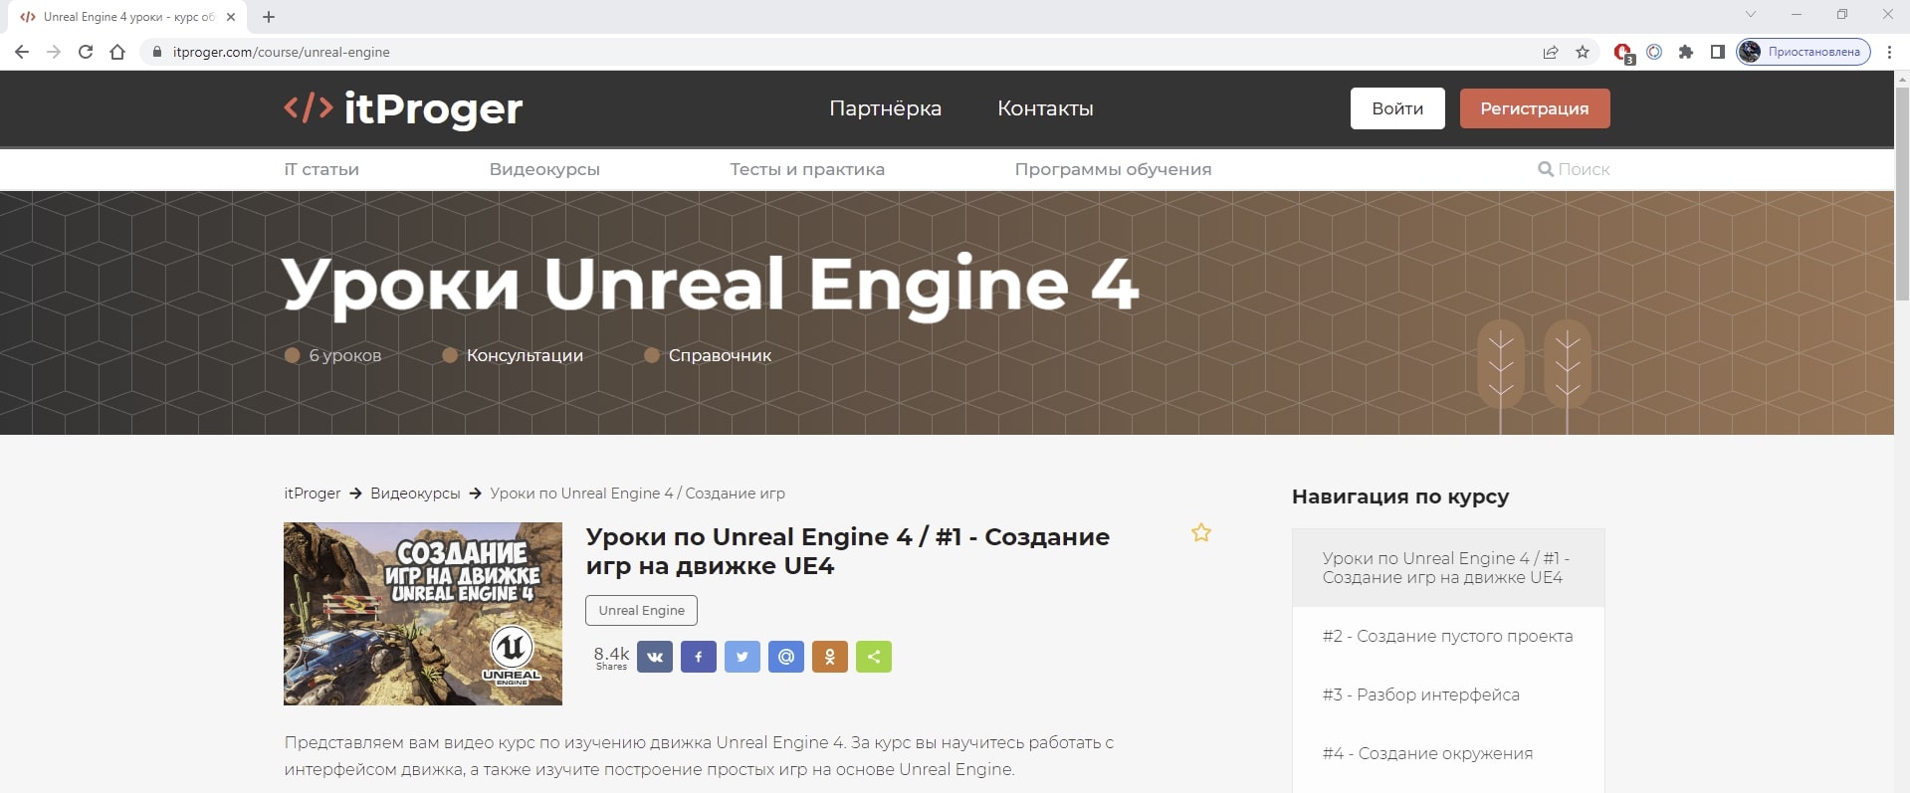Open the Контакты page

[x=1045, y=108]
